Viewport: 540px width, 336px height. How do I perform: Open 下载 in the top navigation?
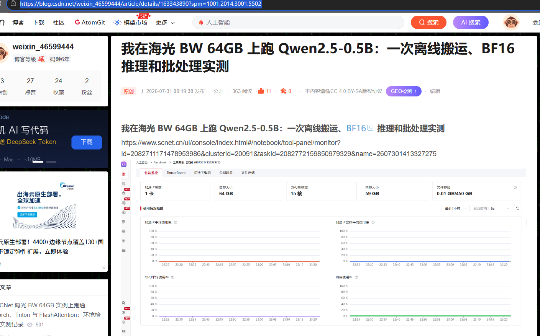tap(38, 23)
